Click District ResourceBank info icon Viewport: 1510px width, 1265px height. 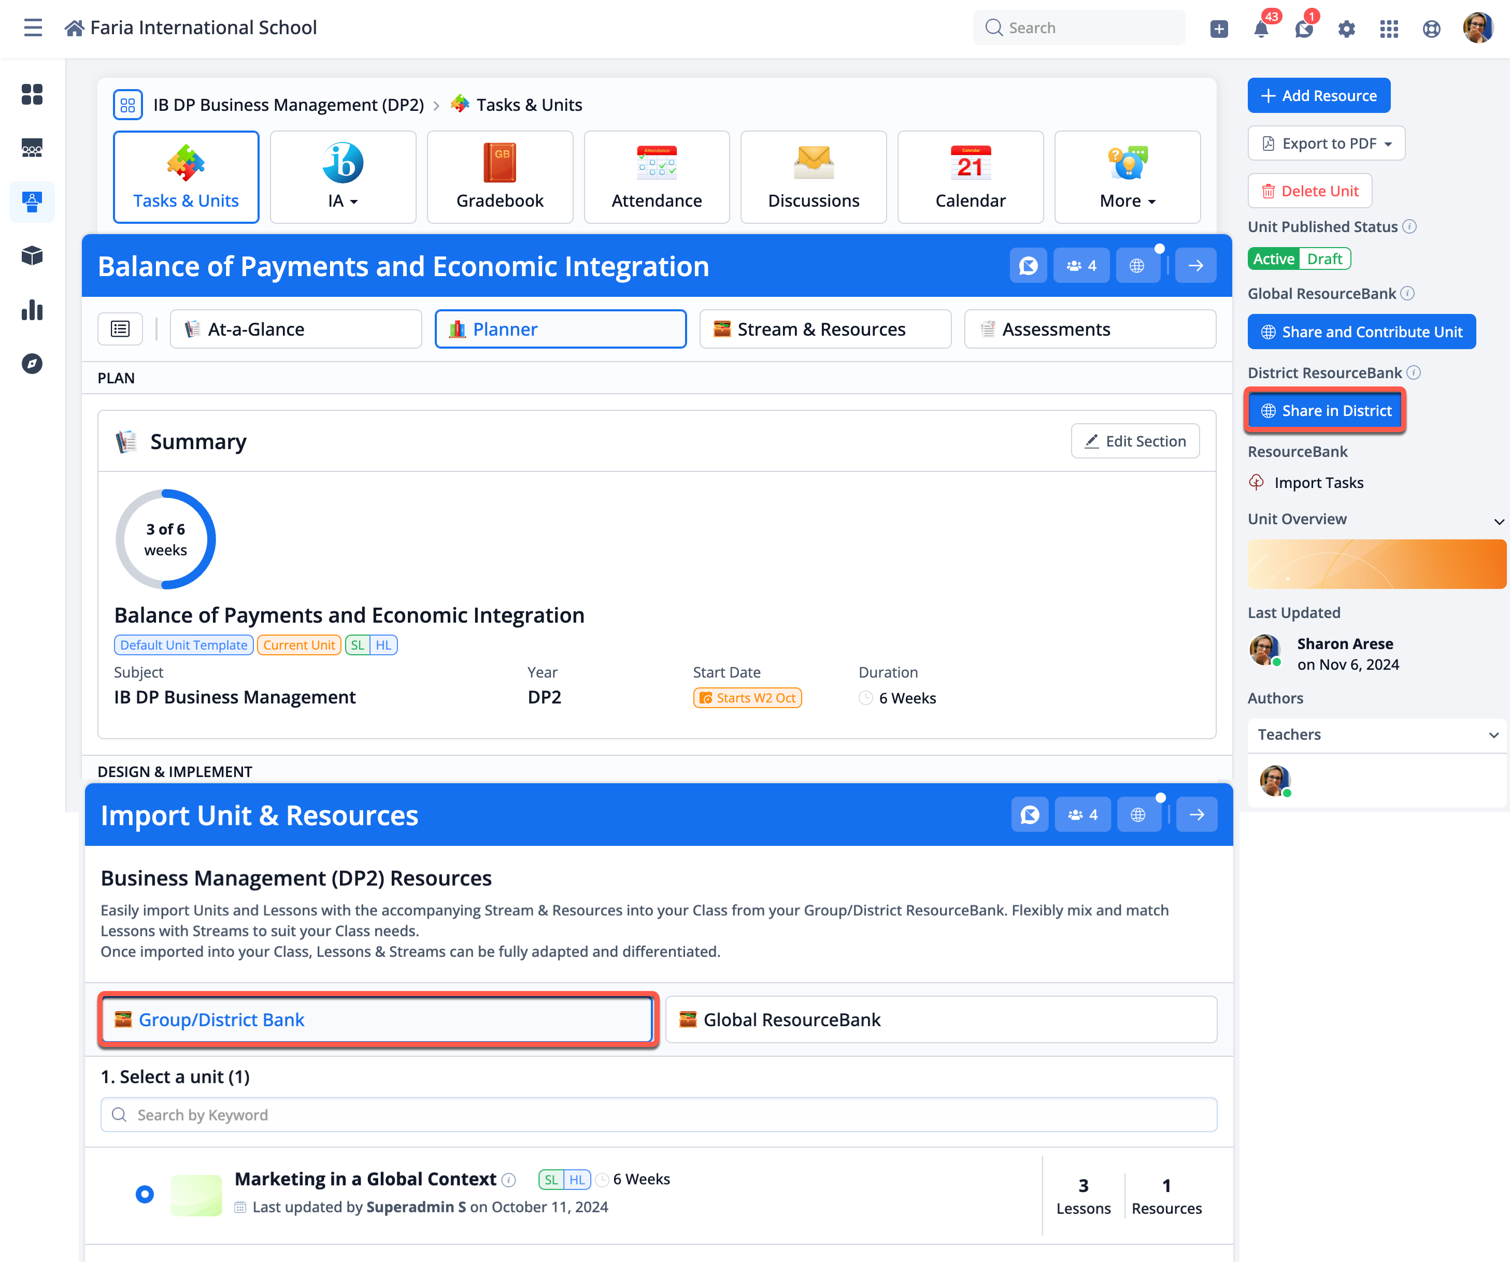[x=1414, y=372]
